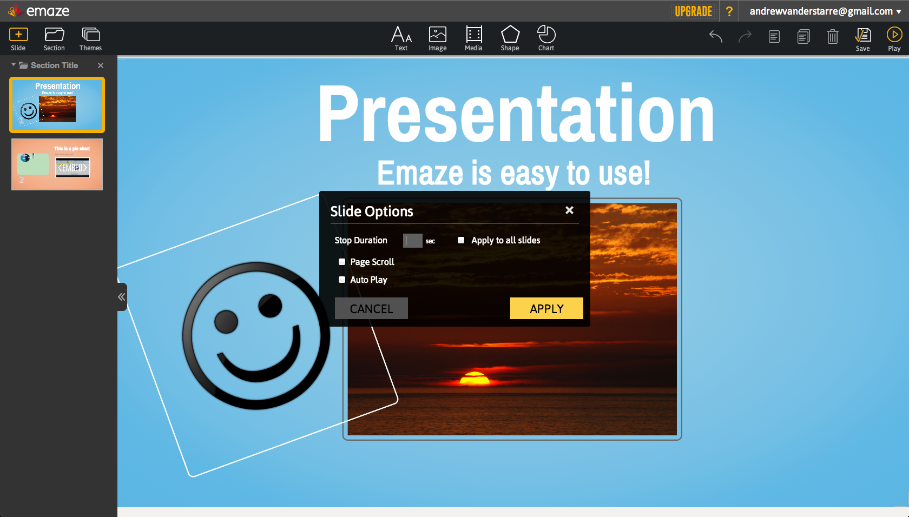
Task: Click the APPLY button in Slide Options
Action: (546, 308)
